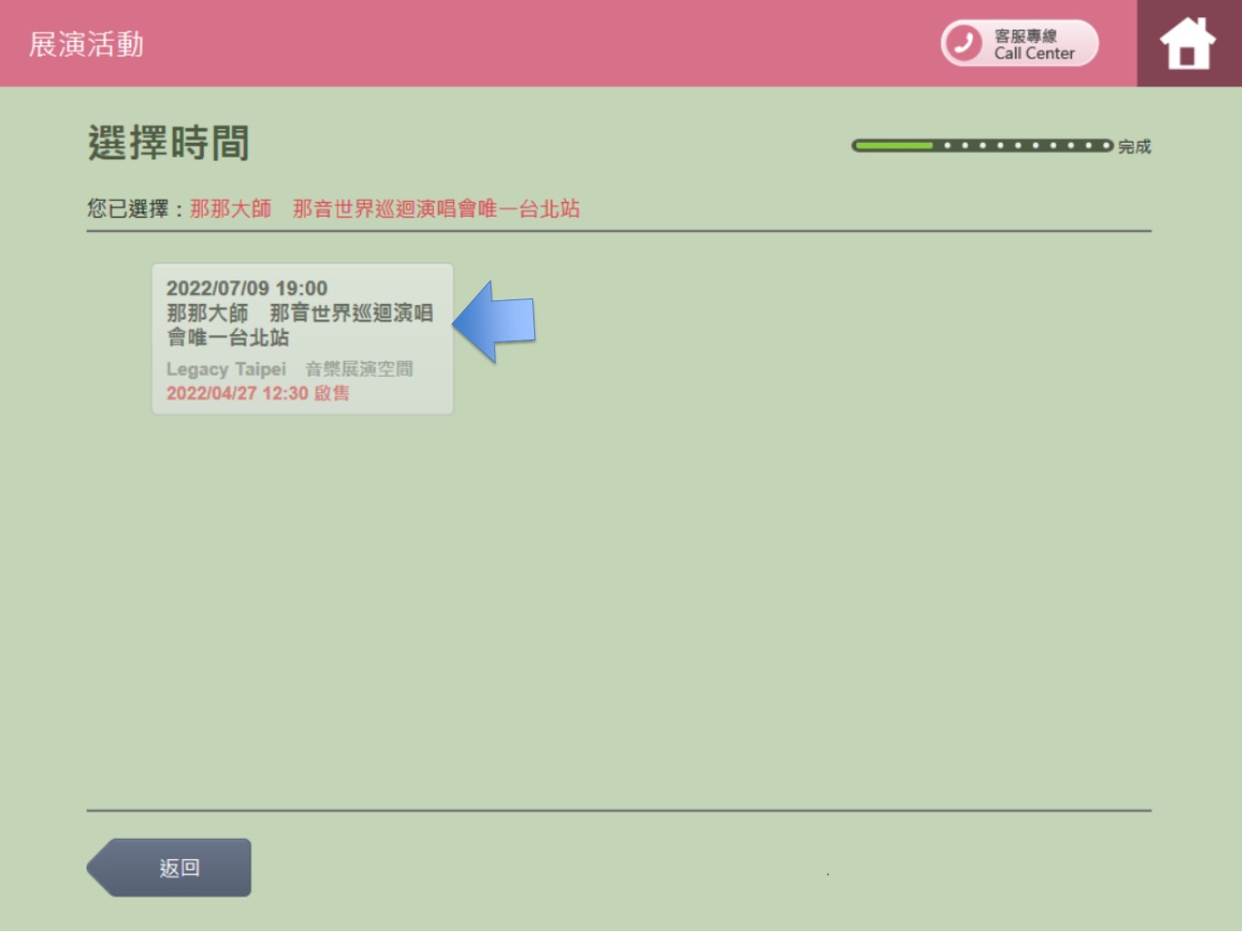This screenshot has height=932, width=1242.
Task: Click the Legacy Taipei venue text
Action: click(289, 369)
